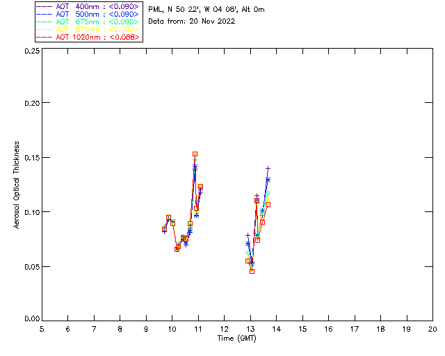
Task: Click the red dashed line sample in legend
Action: click(x=44, y=37)
